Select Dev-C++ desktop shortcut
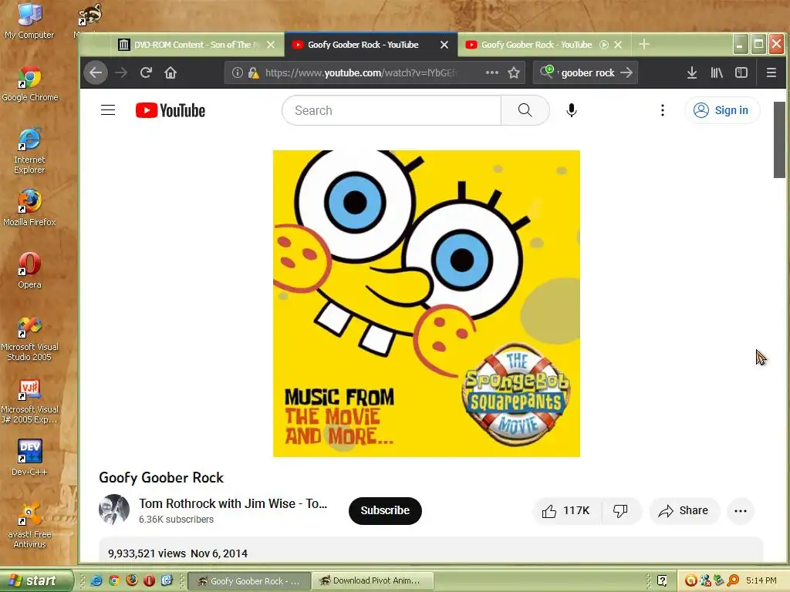 coord(29,457)
